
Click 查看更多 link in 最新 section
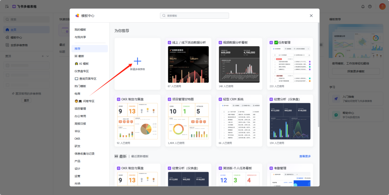[x=305, y=156]
